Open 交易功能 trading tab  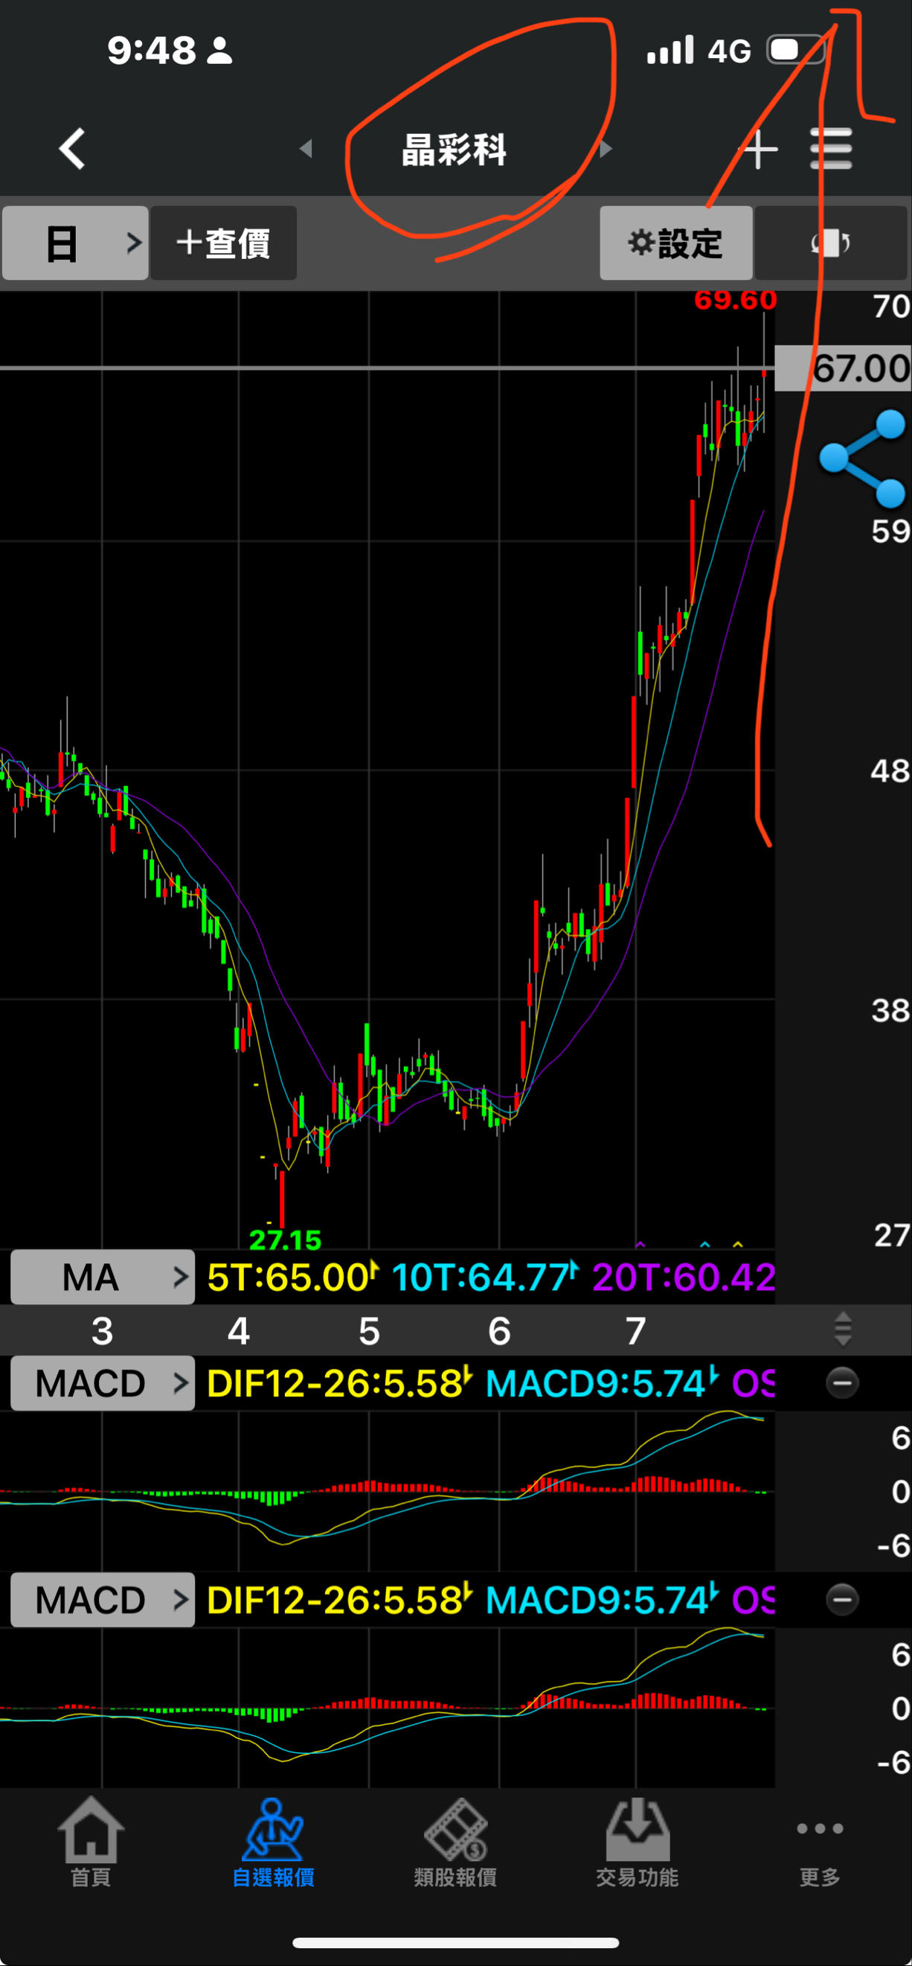(638, 1842)
